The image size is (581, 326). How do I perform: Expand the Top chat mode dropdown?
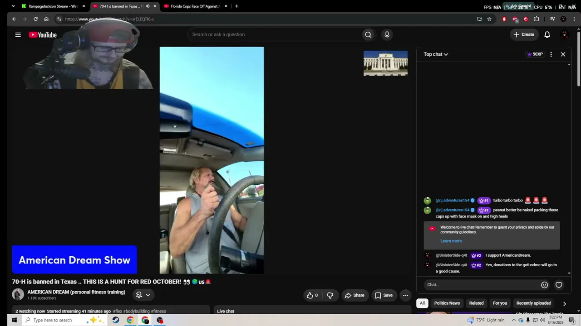[436, 54]
